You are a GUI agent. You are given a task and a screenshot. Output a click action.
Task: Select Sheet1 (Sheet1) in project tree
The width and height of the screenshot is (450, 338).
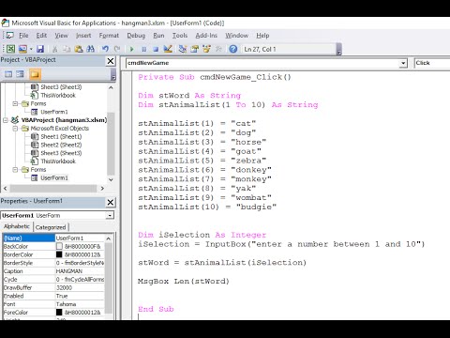[x=61, y=136]
